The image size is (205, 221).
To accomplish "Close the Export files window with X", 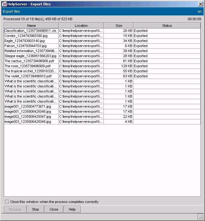I will coord(200,4).
